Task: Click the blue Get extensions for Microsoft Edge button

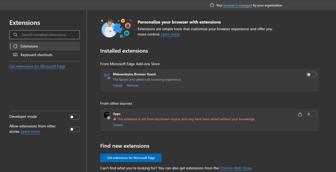Action: (131, 158)
